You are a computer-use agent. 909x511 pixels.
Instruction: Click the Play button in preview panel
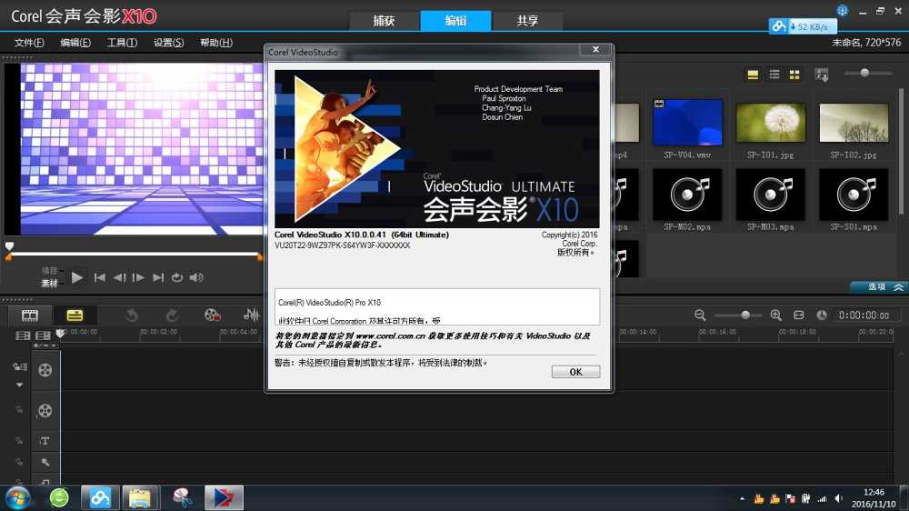click(76, 277)
